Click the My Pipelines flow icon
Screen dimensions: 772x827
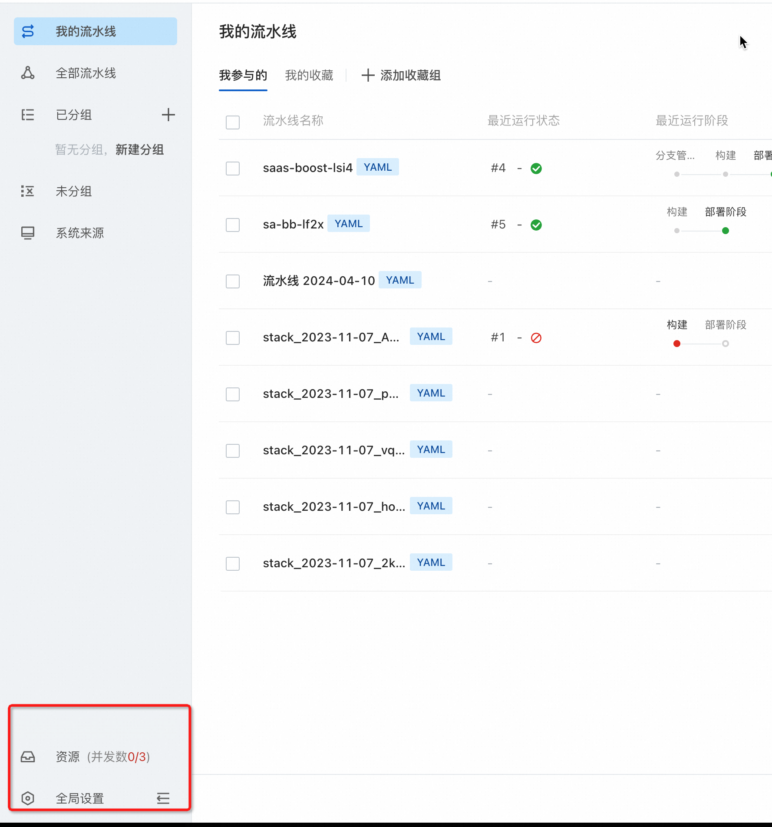tap(28, 31)
